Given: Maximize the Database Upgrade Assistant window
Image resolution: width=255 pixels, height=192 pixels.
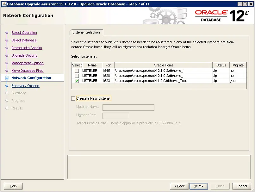Looking at the screenshot, I should click(245, 4).
